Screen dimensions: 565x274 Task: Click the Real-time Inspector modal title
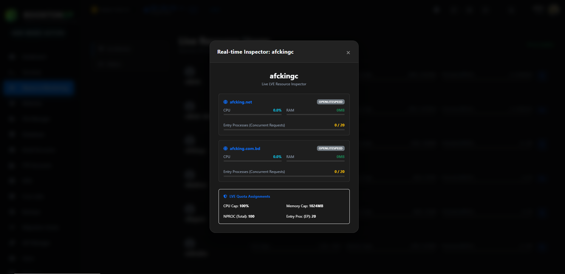(255, 52)
